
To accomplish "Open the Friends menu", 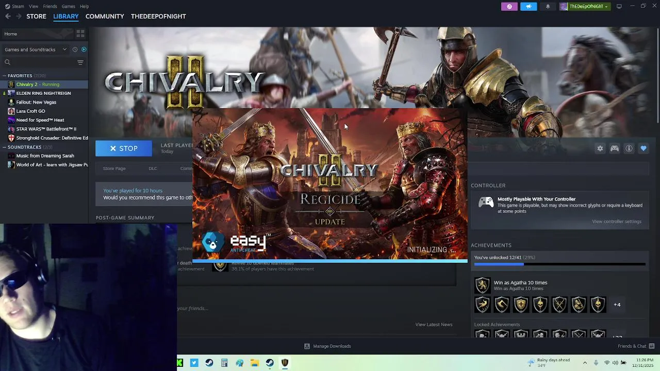I will (x=50, y=6).
